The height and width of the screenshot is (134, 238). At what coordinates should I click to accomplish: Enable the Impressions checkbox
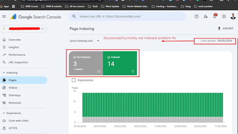(73, 80)
